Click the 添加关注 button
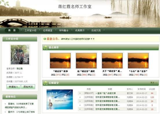This screenshot has width=160, height=114. pos(28,87)
